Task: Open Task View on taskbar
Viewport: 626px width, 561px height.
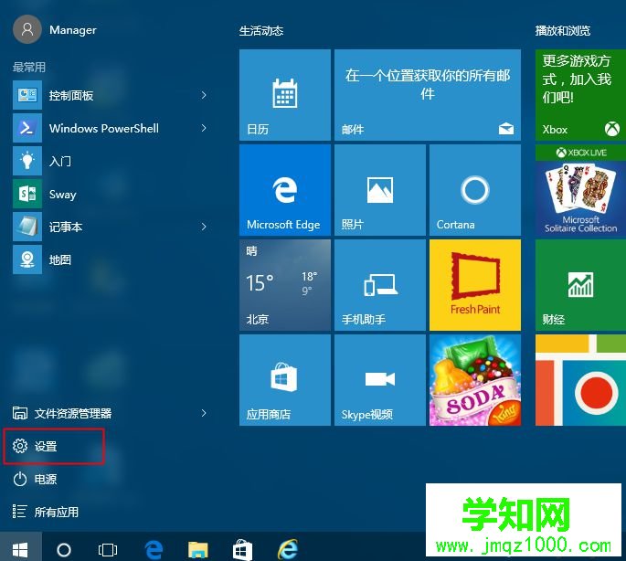Action: (108, 550)
